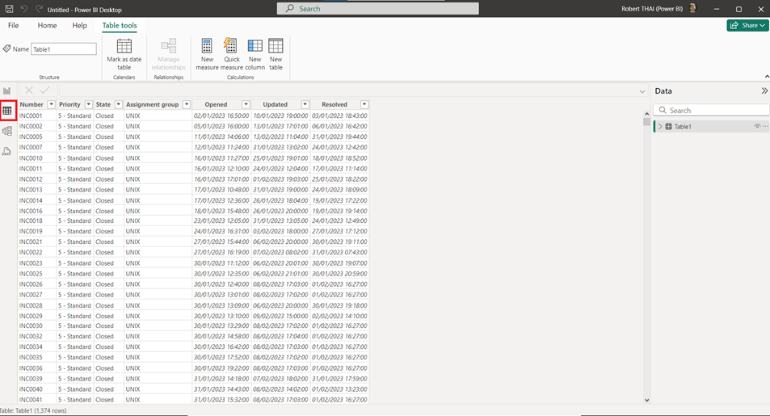Expand Table1 in the Data pane
The image size is (770, 416).
click(x=660, y=127)
